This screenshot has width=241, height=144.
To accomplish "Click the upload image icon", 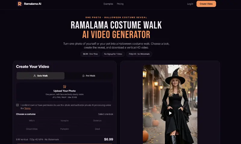I will coord(64,87).
